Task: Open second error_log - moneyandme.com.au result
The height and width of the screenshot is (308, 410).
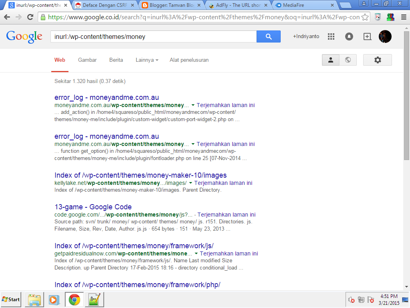Action: (x=107, y=136)
